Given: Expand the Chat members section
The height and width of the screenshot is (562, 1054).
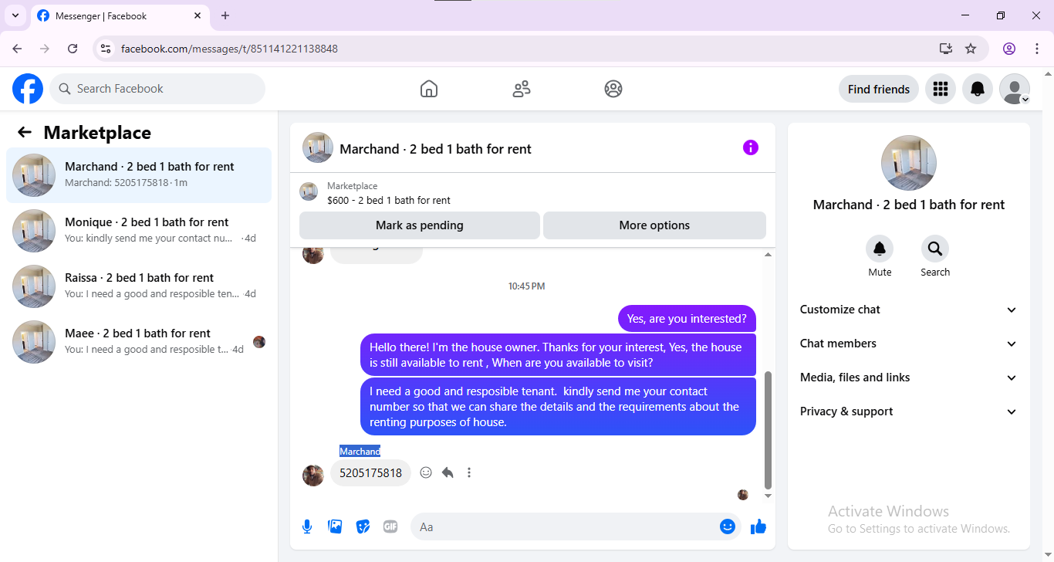Looking at the screenshot, I should point(909,344).
